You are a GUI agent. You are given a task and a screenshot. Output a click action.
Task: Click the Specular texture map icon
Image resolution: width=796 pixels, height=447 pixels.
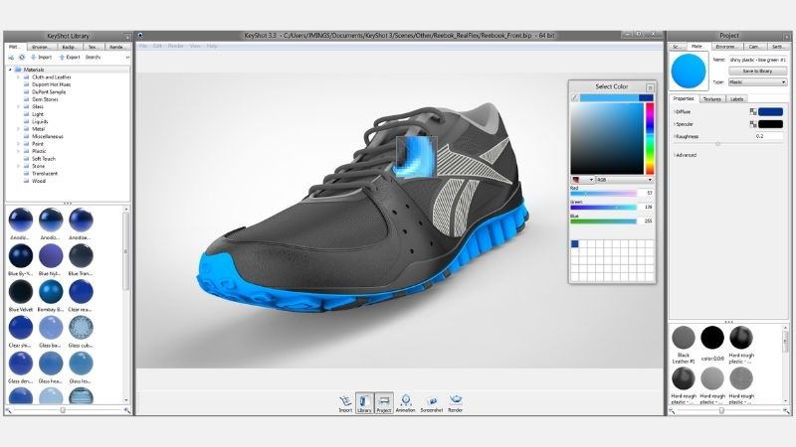point(753,124)
